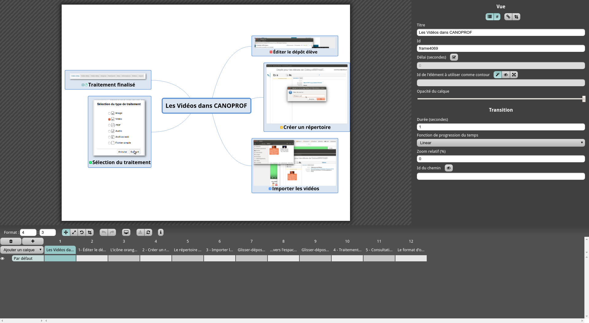Select frame 'Le format d'o...'
Image resolution: width=589 pixels, height=323 pixels.
point(411,250)
